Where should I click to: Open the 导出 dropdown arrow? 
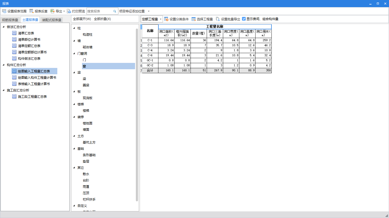[x=64, y=11]
